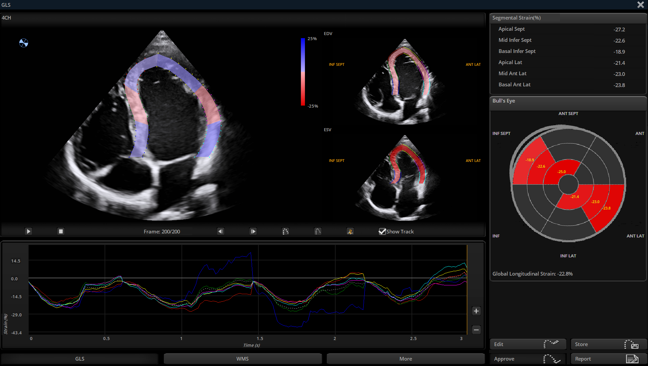
Task: Click the strain color scale bar
Action: tap(303, 72)
